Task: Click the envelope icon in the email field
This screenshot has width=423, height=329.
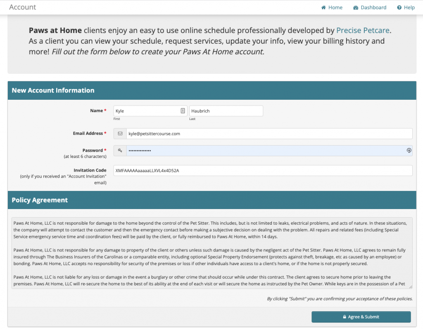Action: click(x=120, y=133)
